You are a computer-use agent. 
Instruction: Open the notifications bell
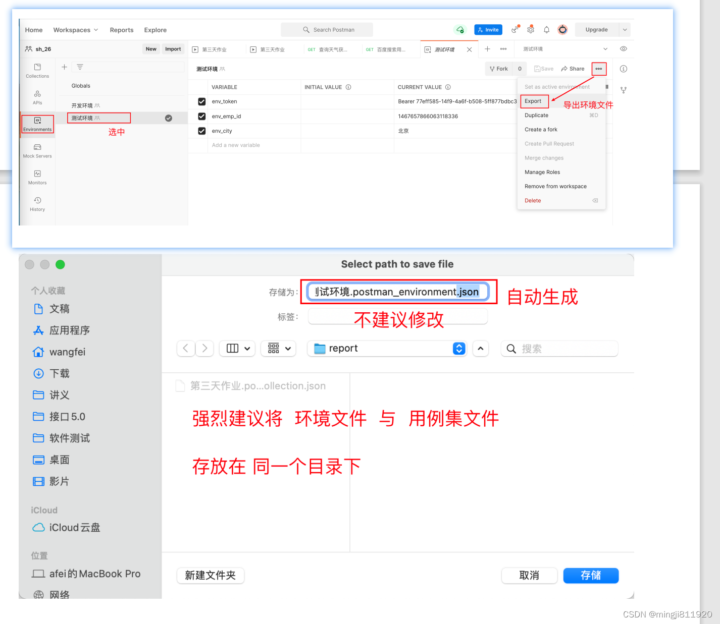click(x=546, y=30)
